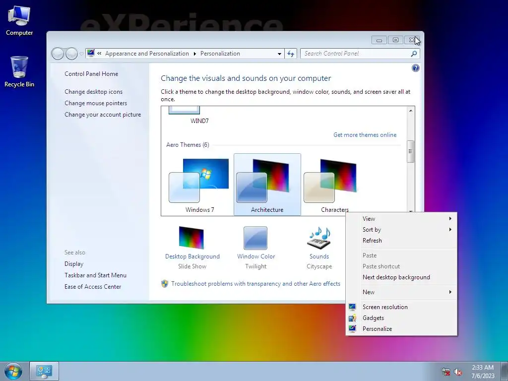Open the taskbar clock showing 2:33 AM

coord(483,372)
